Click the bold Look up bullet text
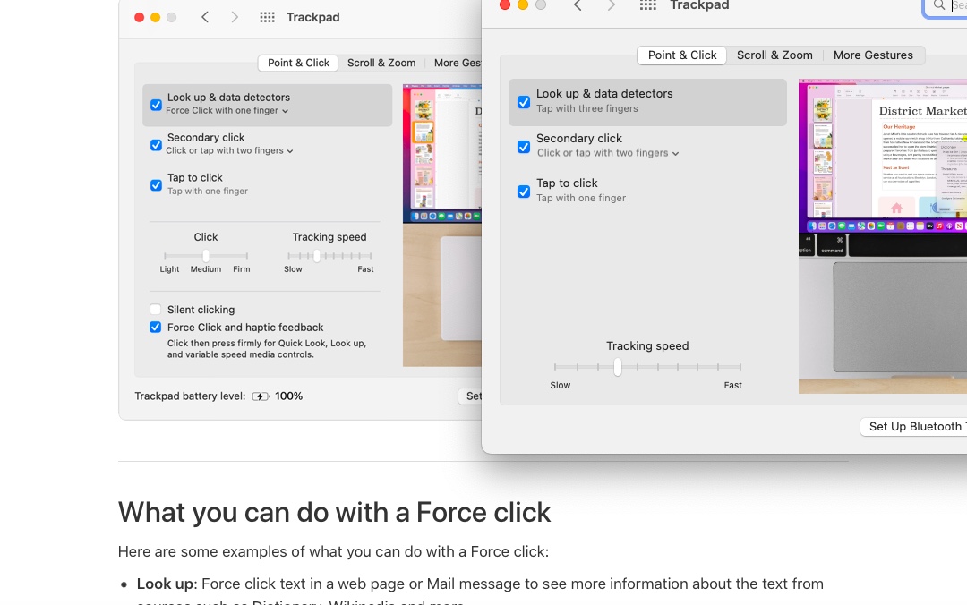The image size is (967, 605). pyautogui.click(x=165, y=584)
